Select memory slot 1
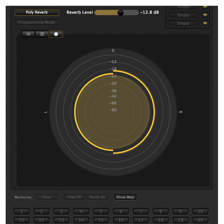The width and height of the screenshot is (224, 224). [22, 212]
